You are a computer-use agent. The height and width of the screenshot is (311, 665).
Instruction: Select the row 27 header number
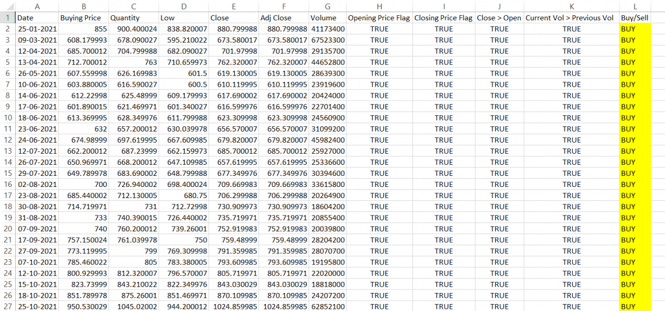(x=7, y=307)
